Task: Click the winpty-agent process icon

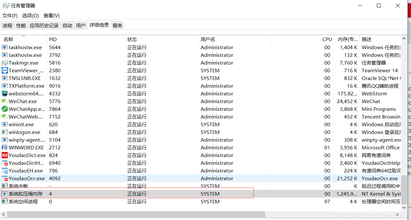Action: [5, 140]
